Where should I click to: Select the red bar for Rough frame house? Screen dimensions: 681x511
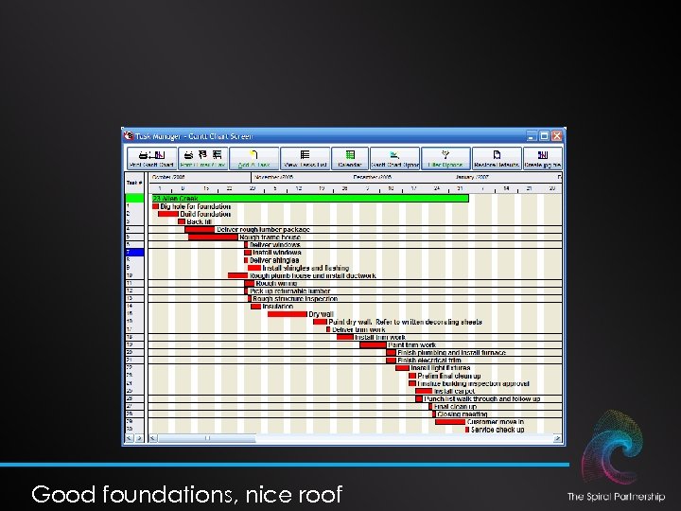pyautogui.click(x=213, y=238)
